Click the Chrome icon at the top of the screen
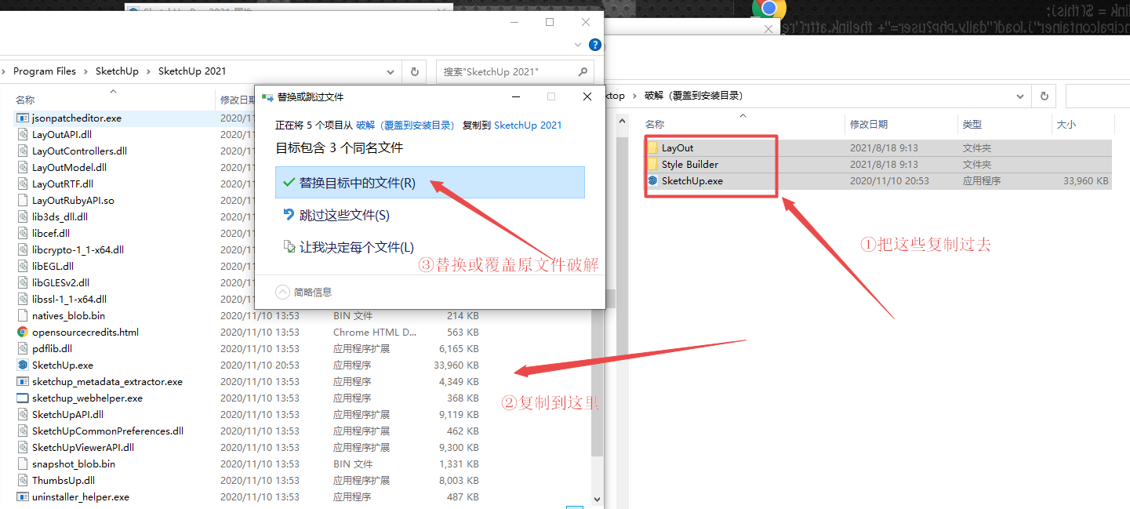Viewport: 1130px width, 509px height. click(768, 9)
